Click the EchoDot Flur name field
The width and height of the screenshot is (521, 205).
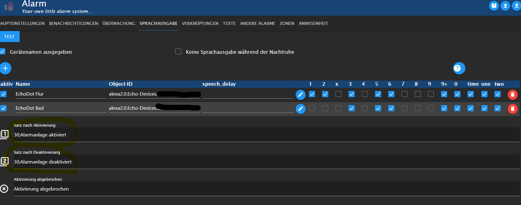(61, 94)
